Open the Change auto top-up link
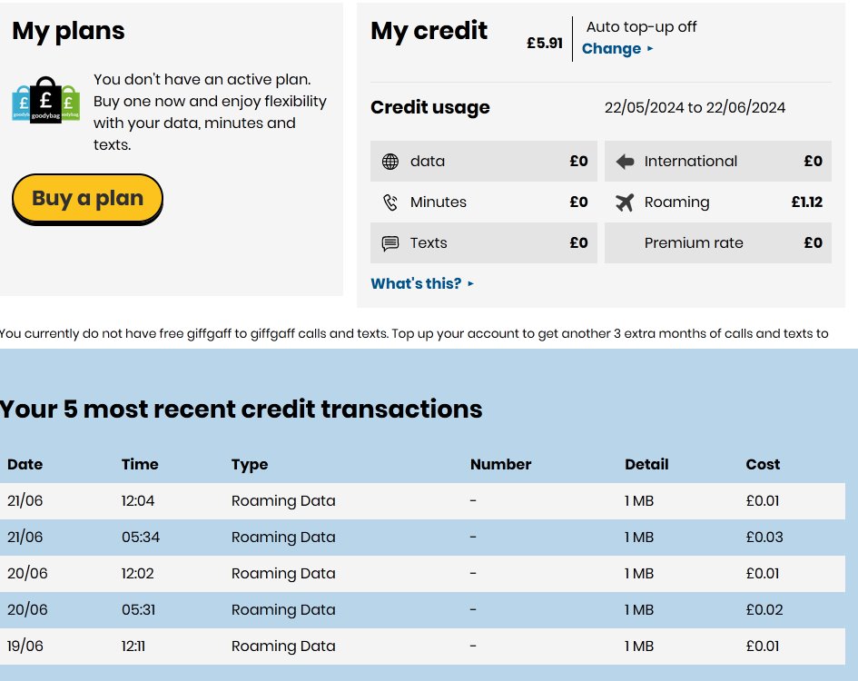The height and width of the screenshot is (681, 858). [x=617, y=49]
